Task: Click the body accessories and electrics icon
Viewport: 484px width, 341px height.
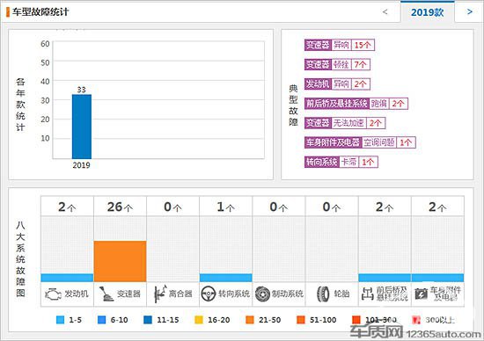Action: click(421, 294)
